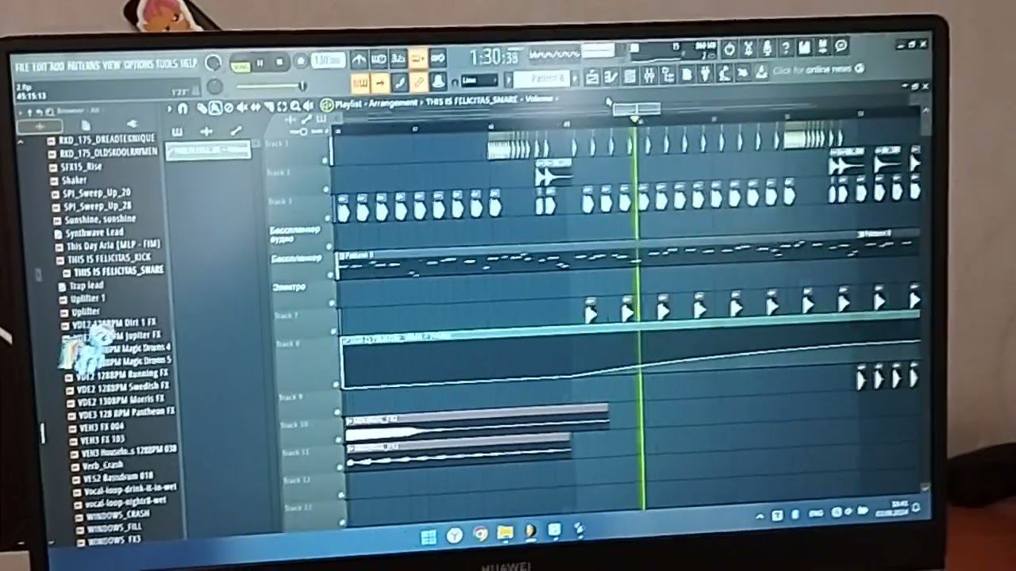The height and width of the screenshot is (571, 1016).
Task: Open the PATTERNS menu
Action: pos(83,65)
